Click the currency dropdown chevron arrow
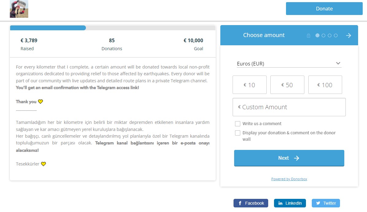 tap(338, 63)
